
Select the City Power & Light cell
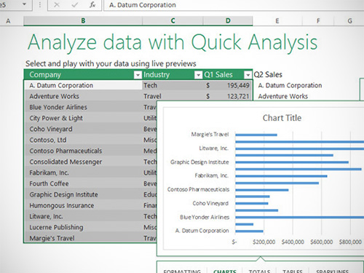coord(83,118)
